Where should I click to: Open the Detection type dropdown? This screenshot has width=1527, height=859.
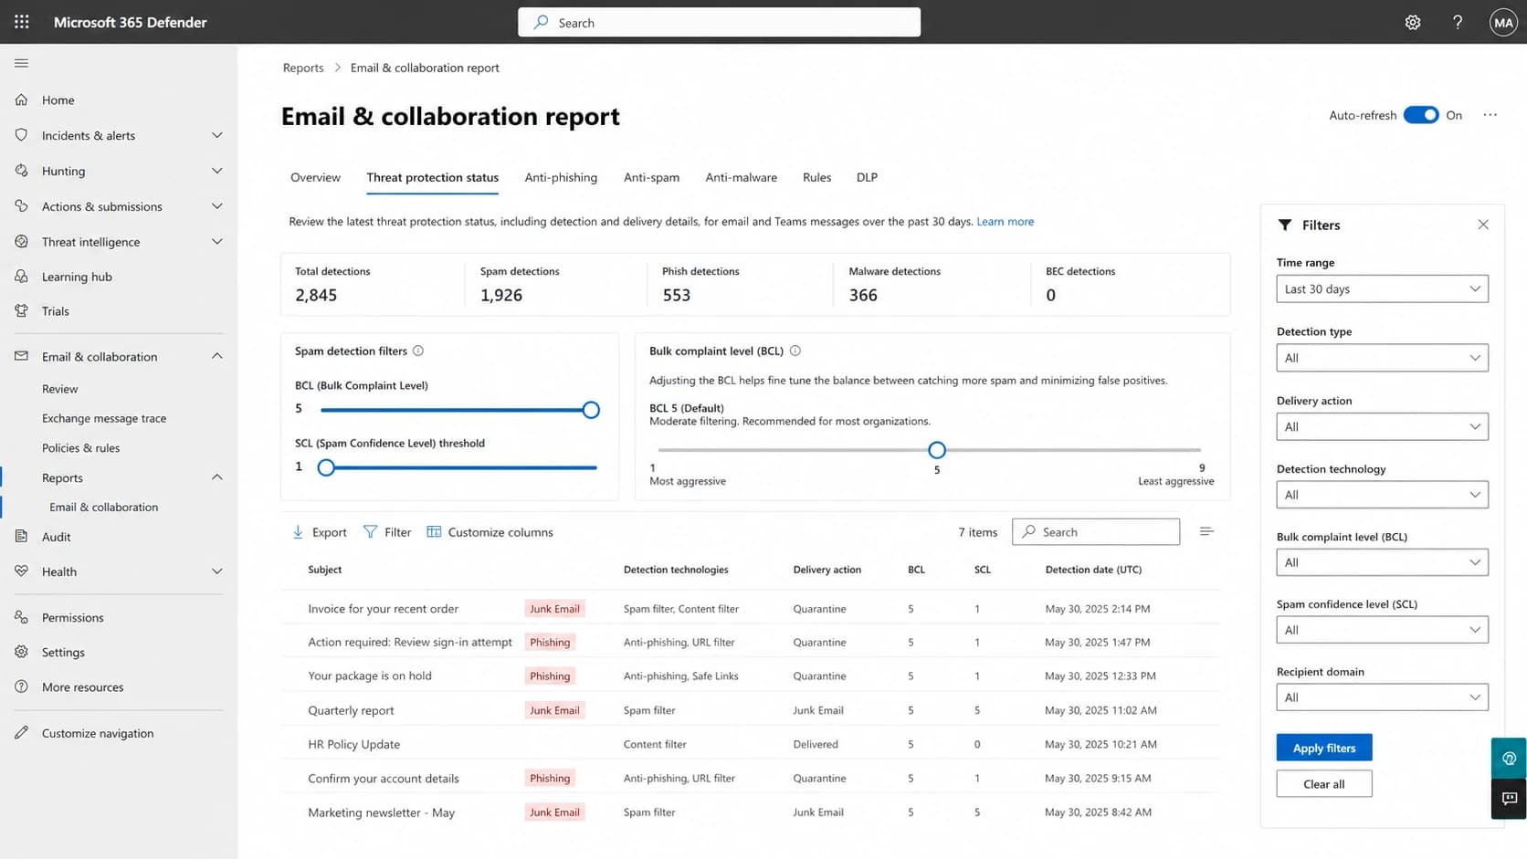pos(1382,358)
